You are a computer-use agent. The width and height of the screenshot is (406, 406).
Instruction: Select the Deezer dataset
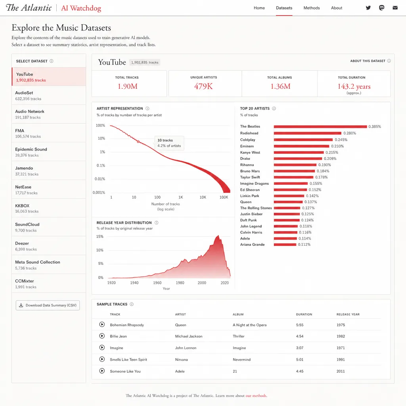pos(49,246)
